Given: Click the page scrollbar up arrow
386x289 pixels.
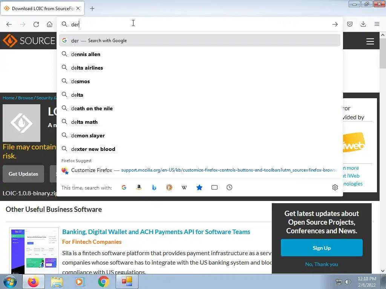Looking at the screenshot, I should [383, 35].
